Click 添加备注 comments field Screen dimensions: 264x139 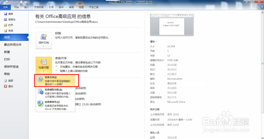click(x=172, y=74)
